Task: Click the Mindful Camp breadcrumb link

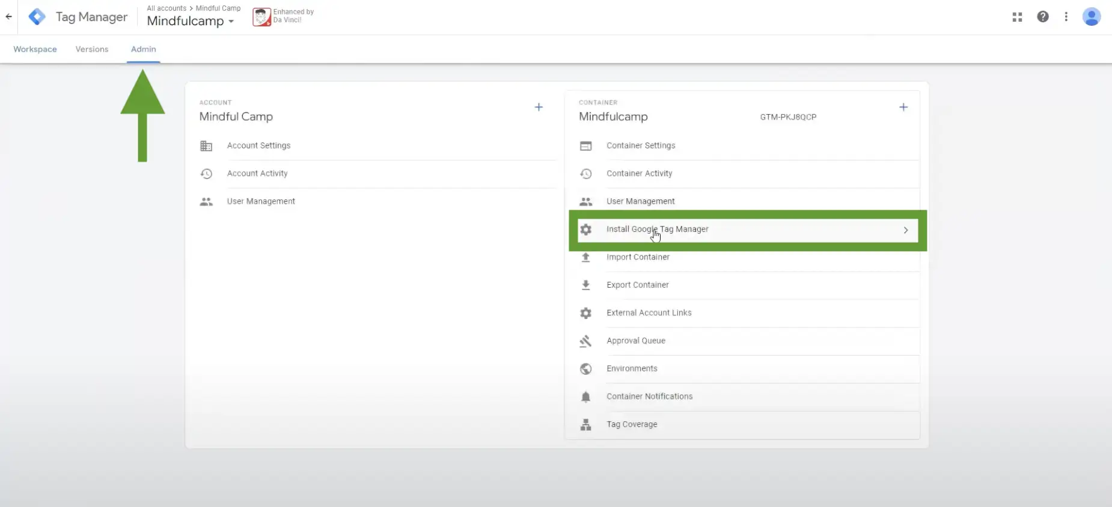Action: (218, 8)
